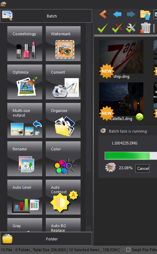Click the deselect-all crossed checkmark icon
The image size is (157, 254).
click(x=117, y=28)
